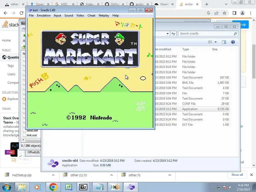Open the Snes9x Help menu

pos(115,15)
